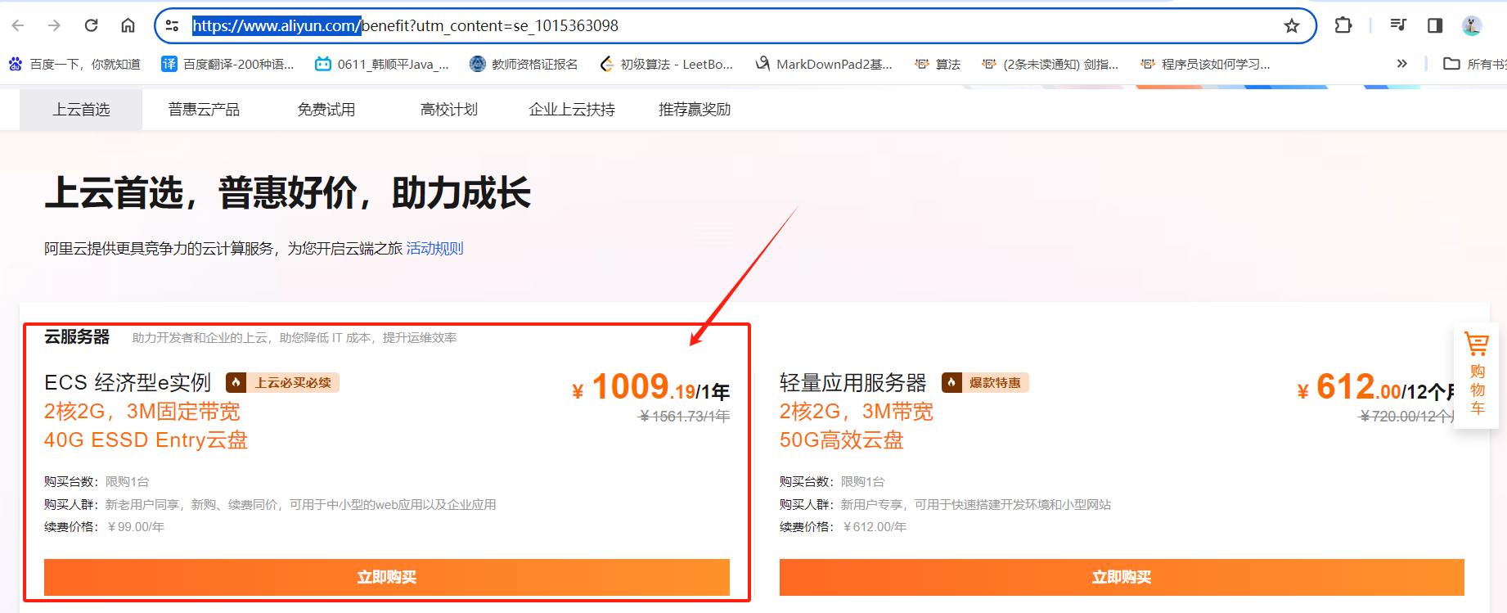Bookmark this page with the star icon
The width and height of the screenshot is (1507, 613).
click(x=1292, y=25)
